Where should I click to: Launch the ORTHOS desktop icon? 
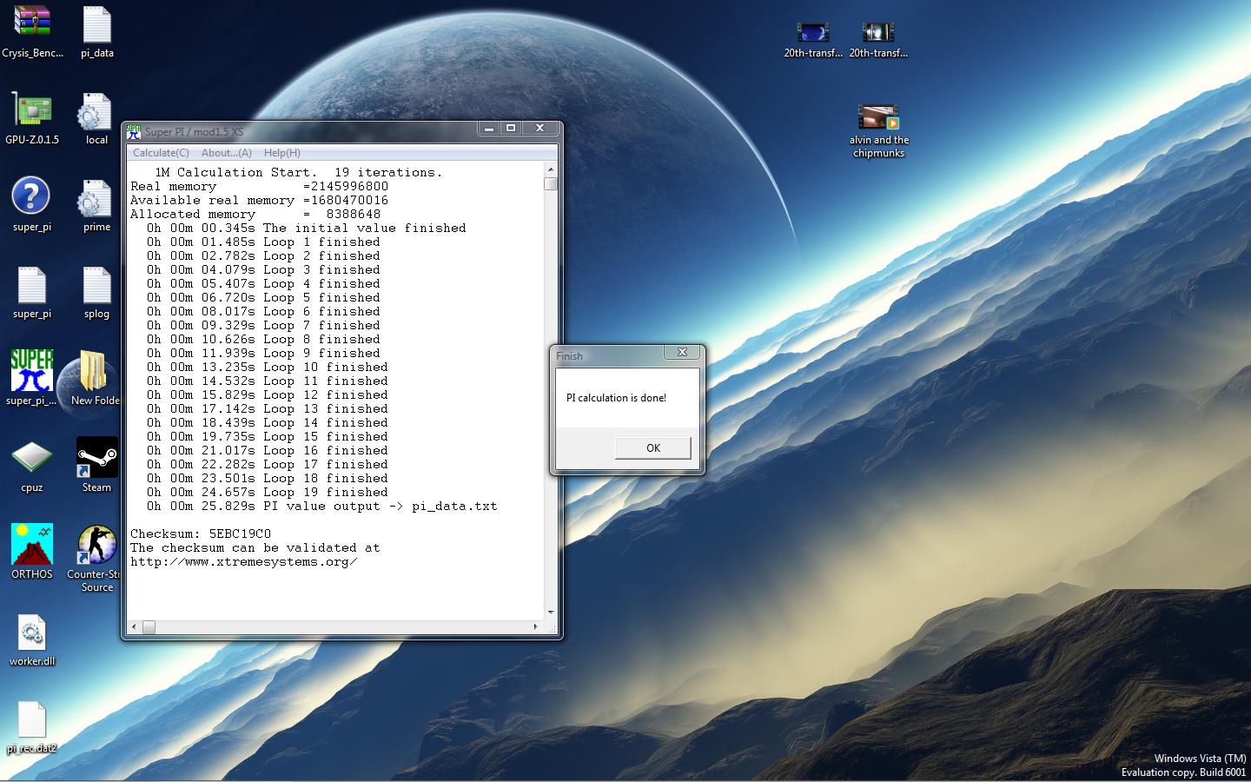(x=32, y=553)
